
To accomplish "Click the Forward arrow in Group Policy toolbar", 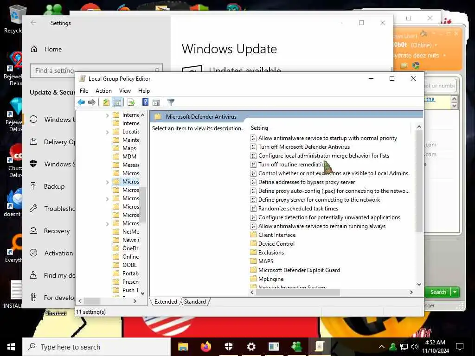I will (91, 102).
